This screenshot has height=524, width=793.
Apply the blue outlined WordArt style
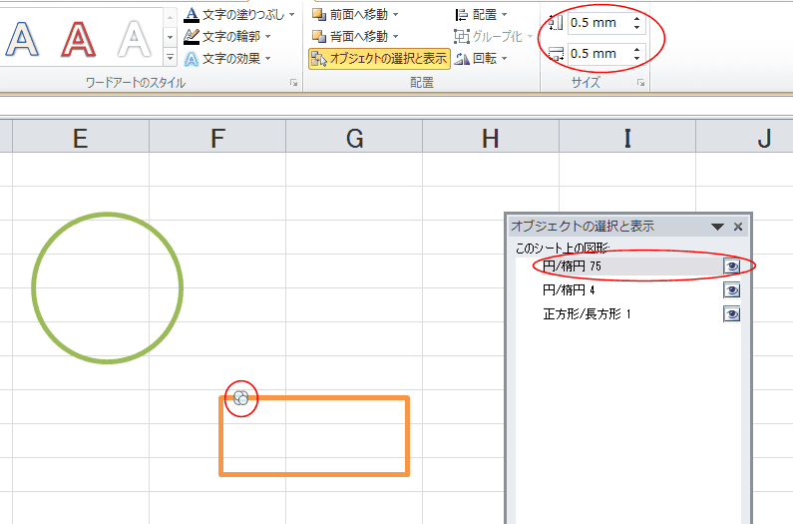pos(22,39)
